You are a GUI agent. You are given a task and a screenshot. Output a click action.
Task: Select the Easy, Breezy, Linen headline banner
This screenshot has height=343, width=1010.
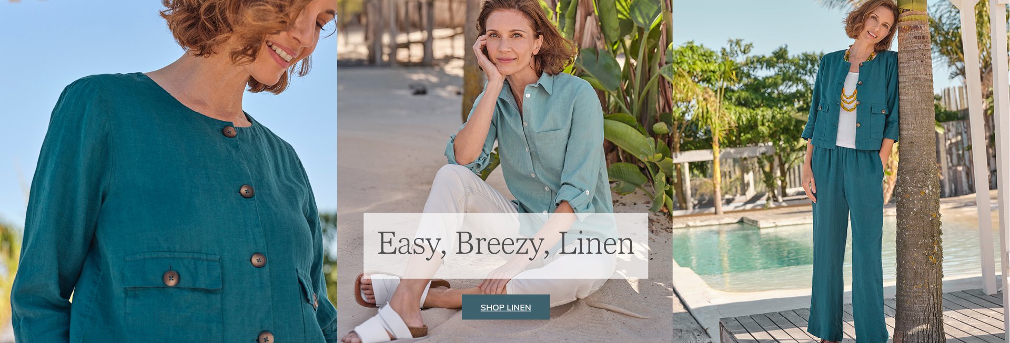click(x=506, y=245)
